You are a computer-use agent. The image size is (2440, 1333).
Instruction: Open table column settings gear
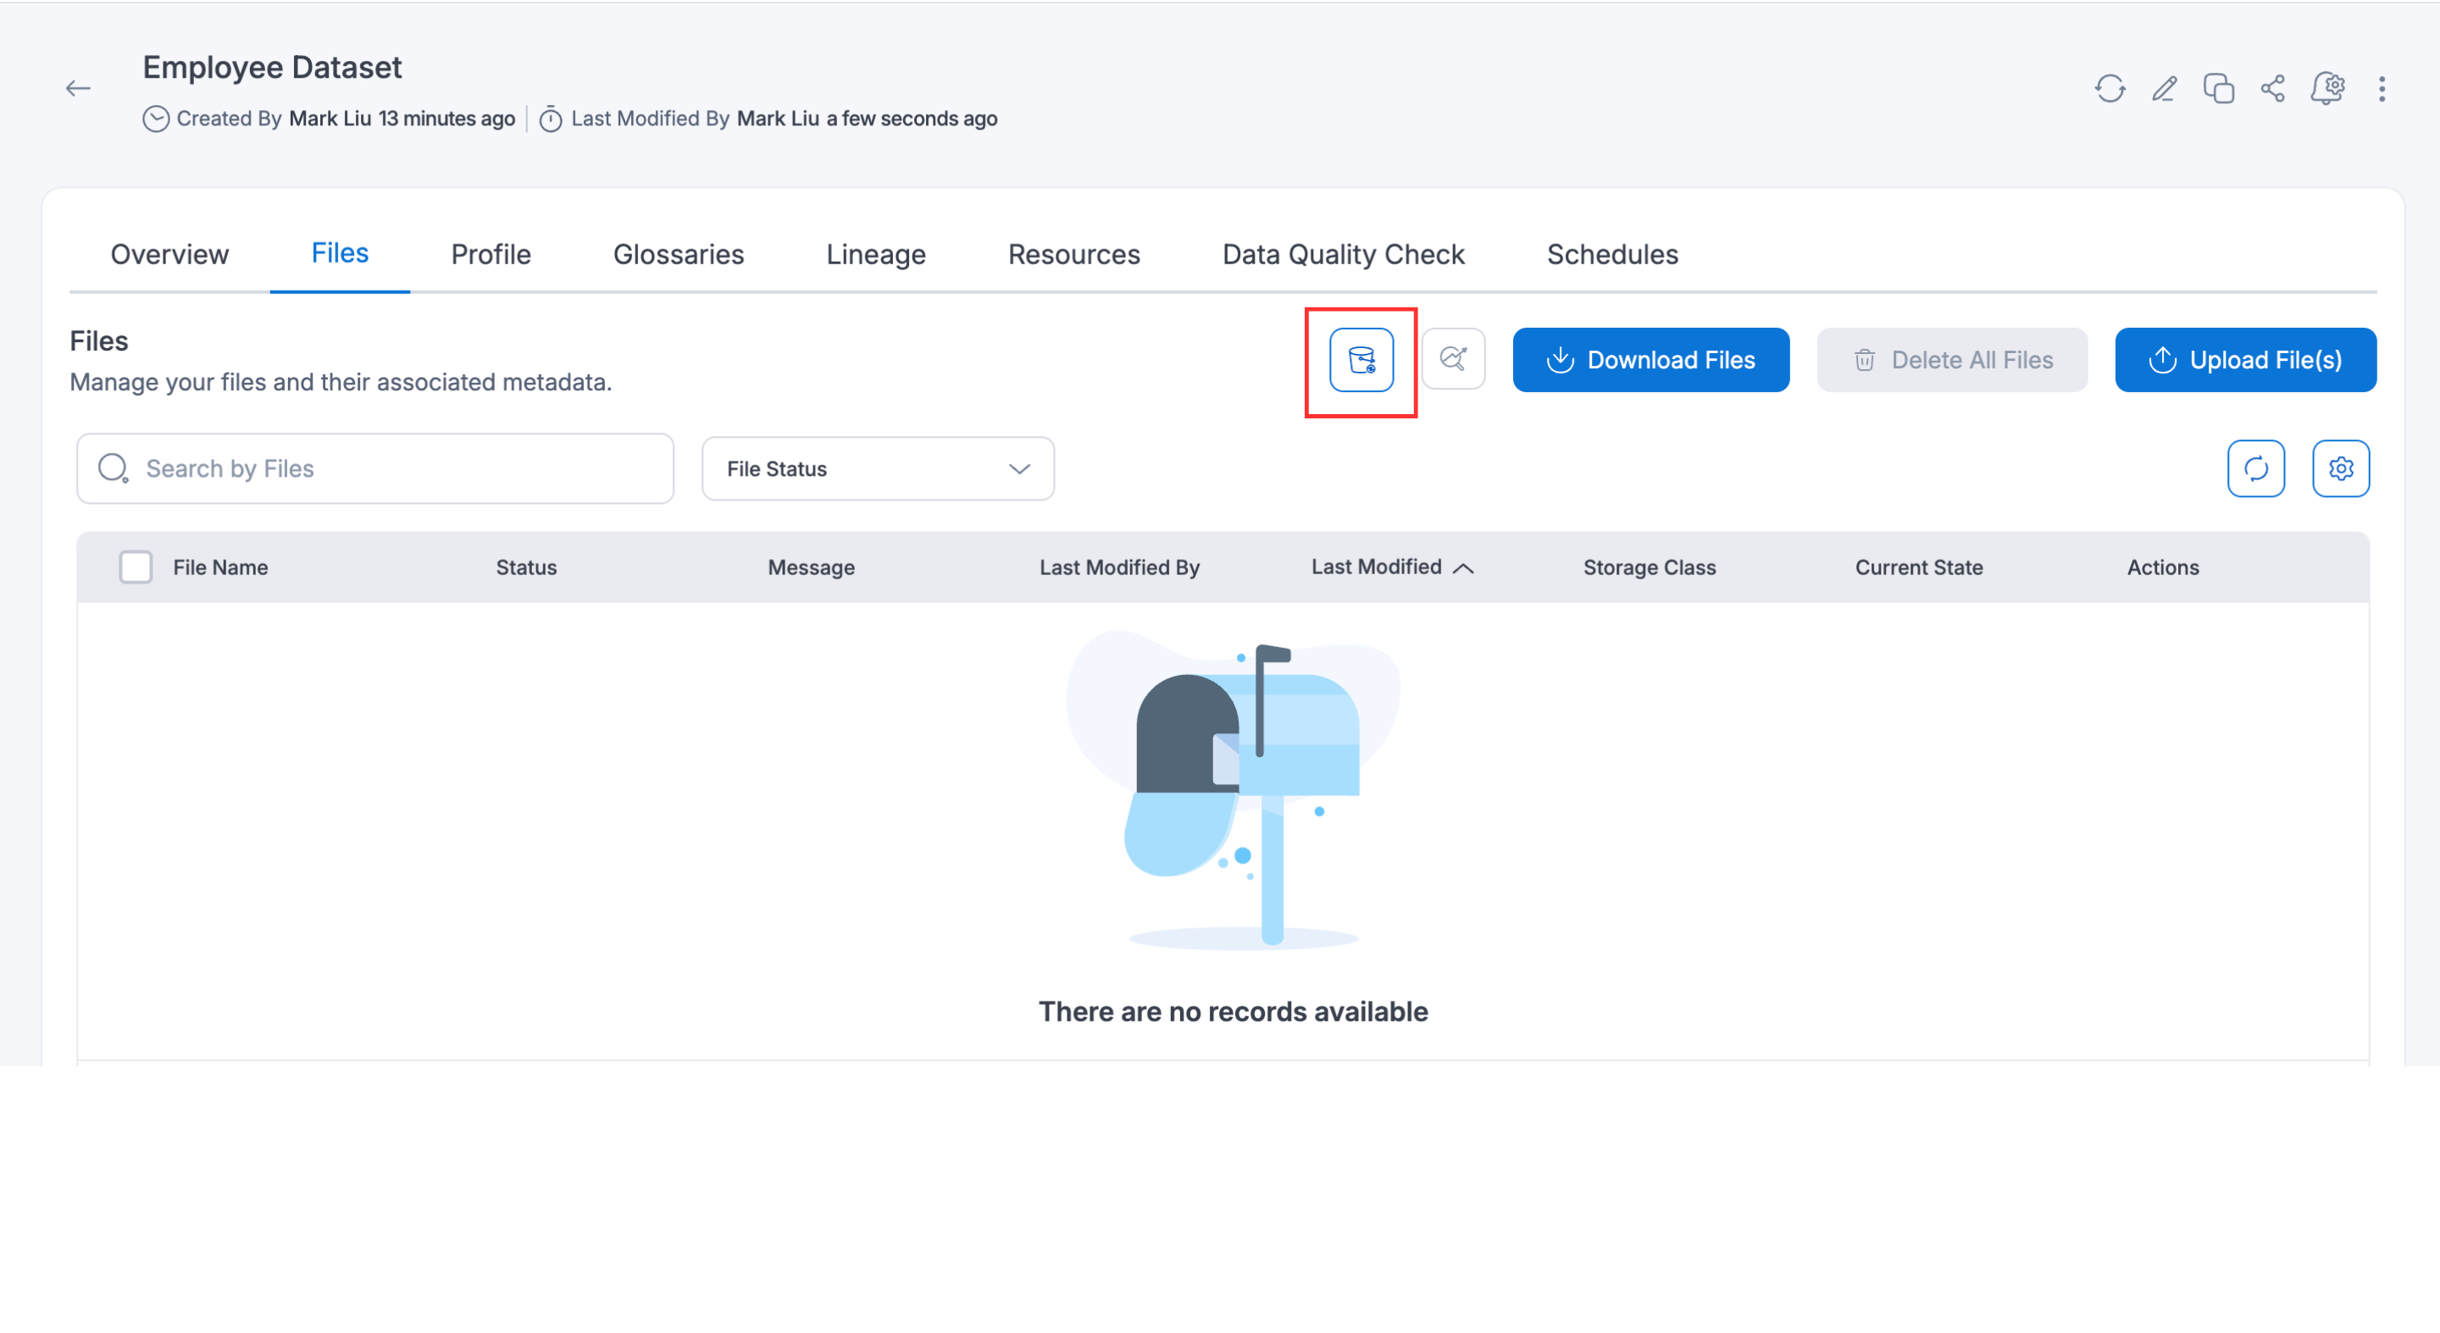click(x=2341, y=468)
